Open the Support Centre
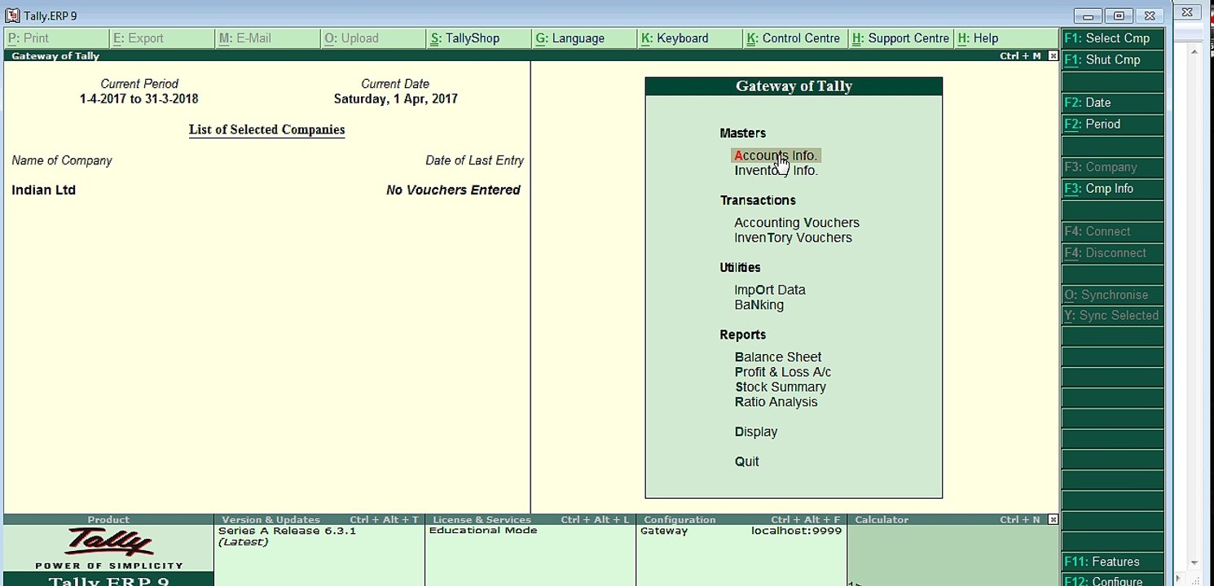This screenshot has height=586, width=1214. pos(901,38)
